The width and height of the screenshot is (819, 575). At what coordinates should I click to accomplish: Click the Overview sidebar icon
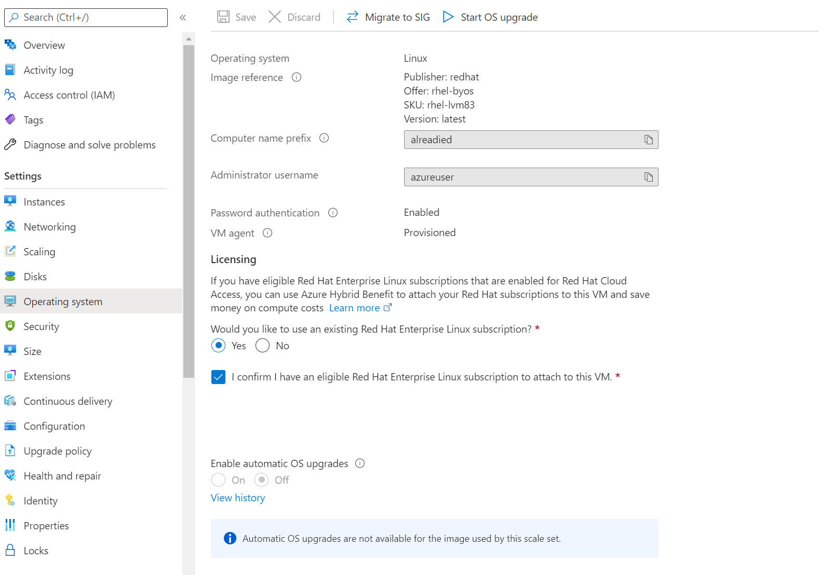coord(10,45)
